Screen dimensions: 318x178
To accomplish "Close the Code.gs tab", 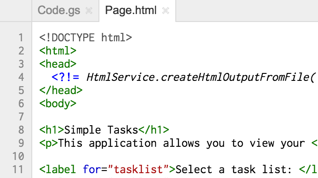I will click(89, 11).
